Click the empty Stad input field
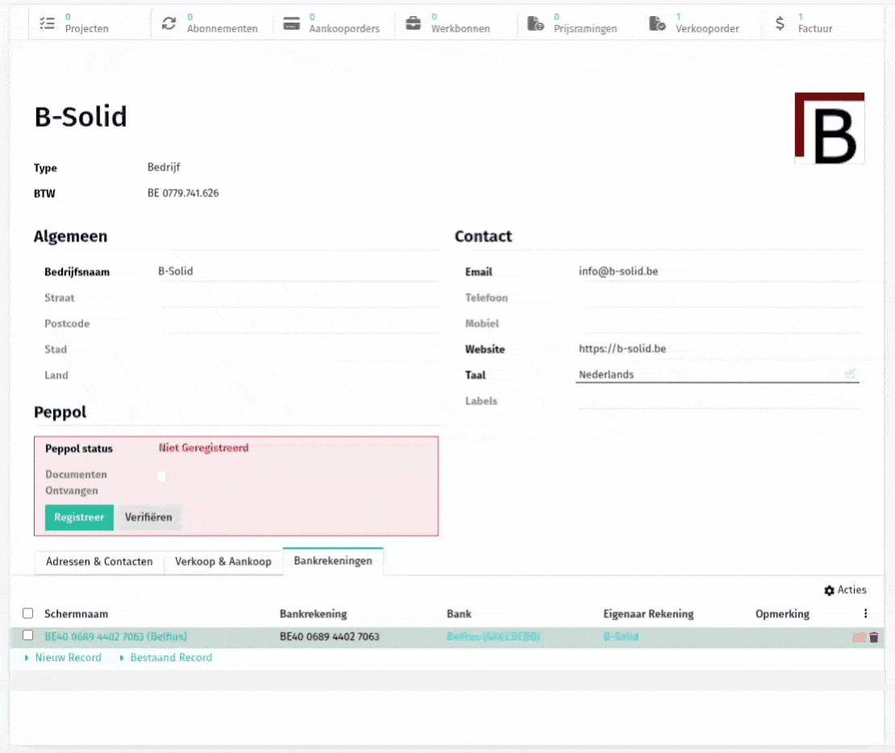 coord(298,349)
